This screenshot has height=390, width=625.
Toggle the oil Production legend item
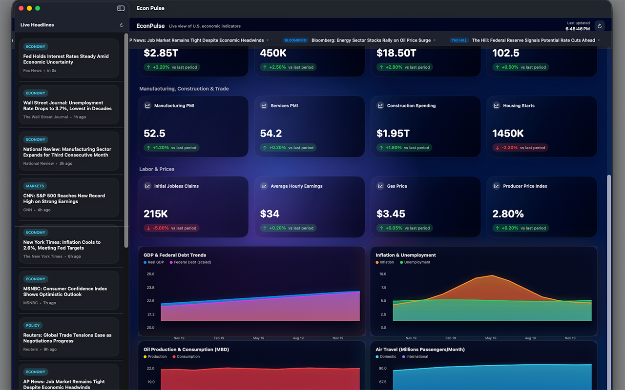[155, 356]
